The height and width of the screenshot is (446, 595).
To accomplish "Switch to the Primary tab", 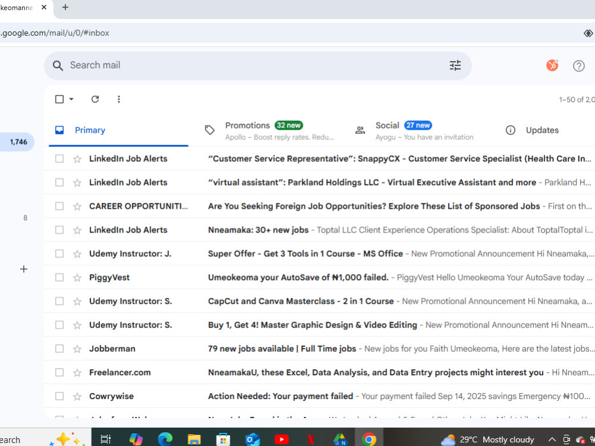I will 118,130.
